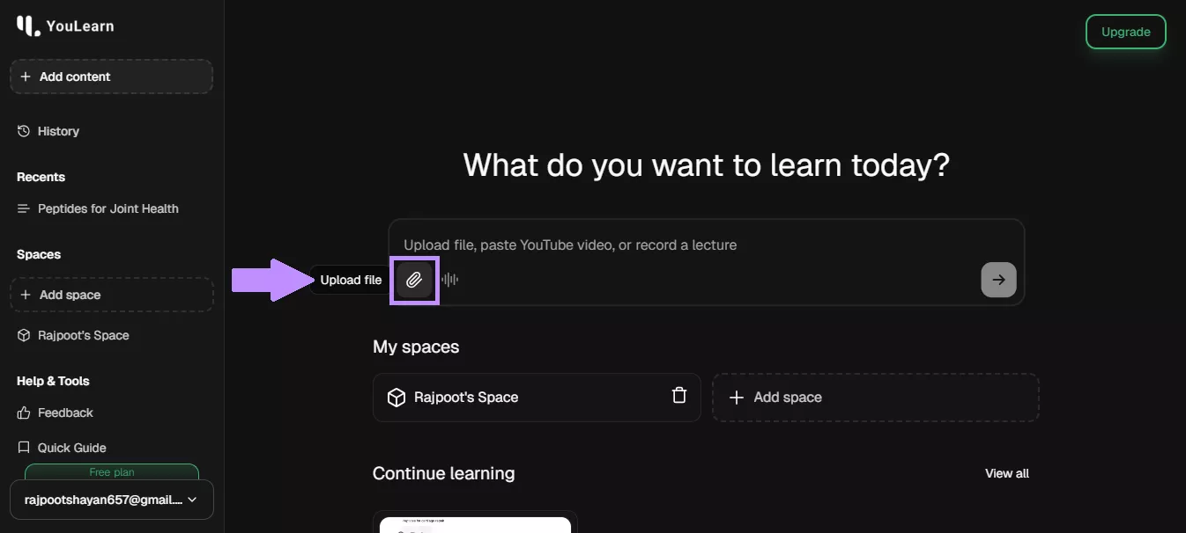Select the Peptides for Joint Health recent item
The height and width of the screenshot is (533, 1186).
[107, 208]
